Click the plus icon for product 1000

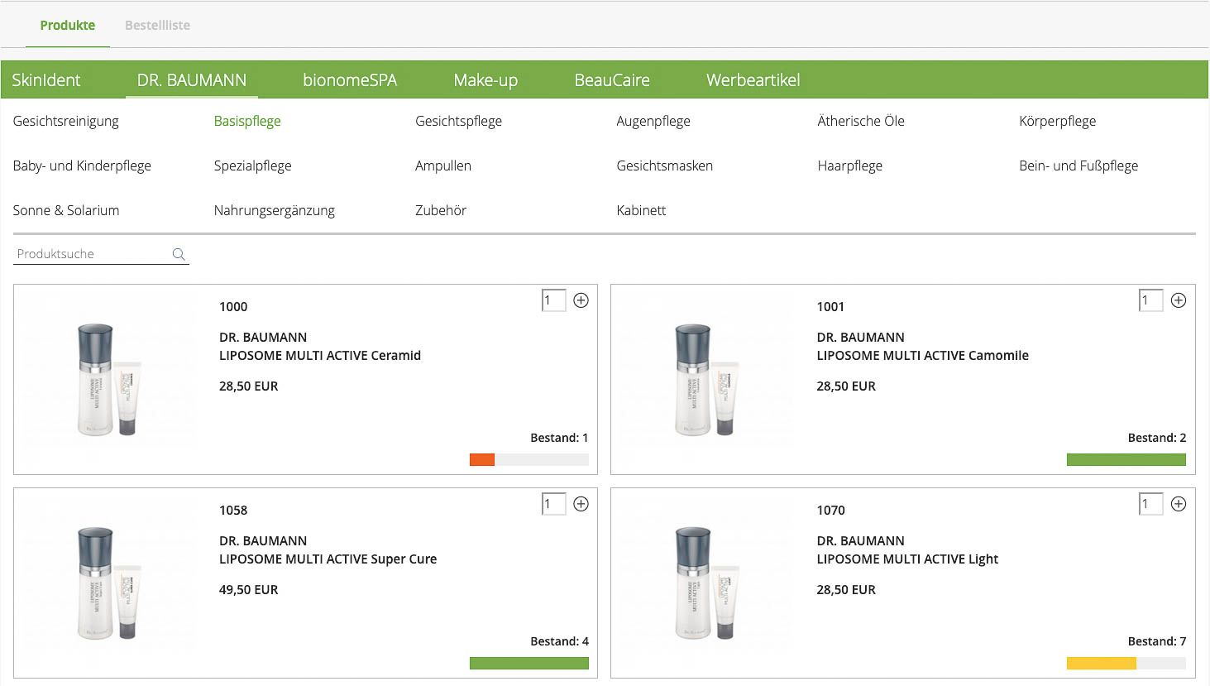(581, 300)
